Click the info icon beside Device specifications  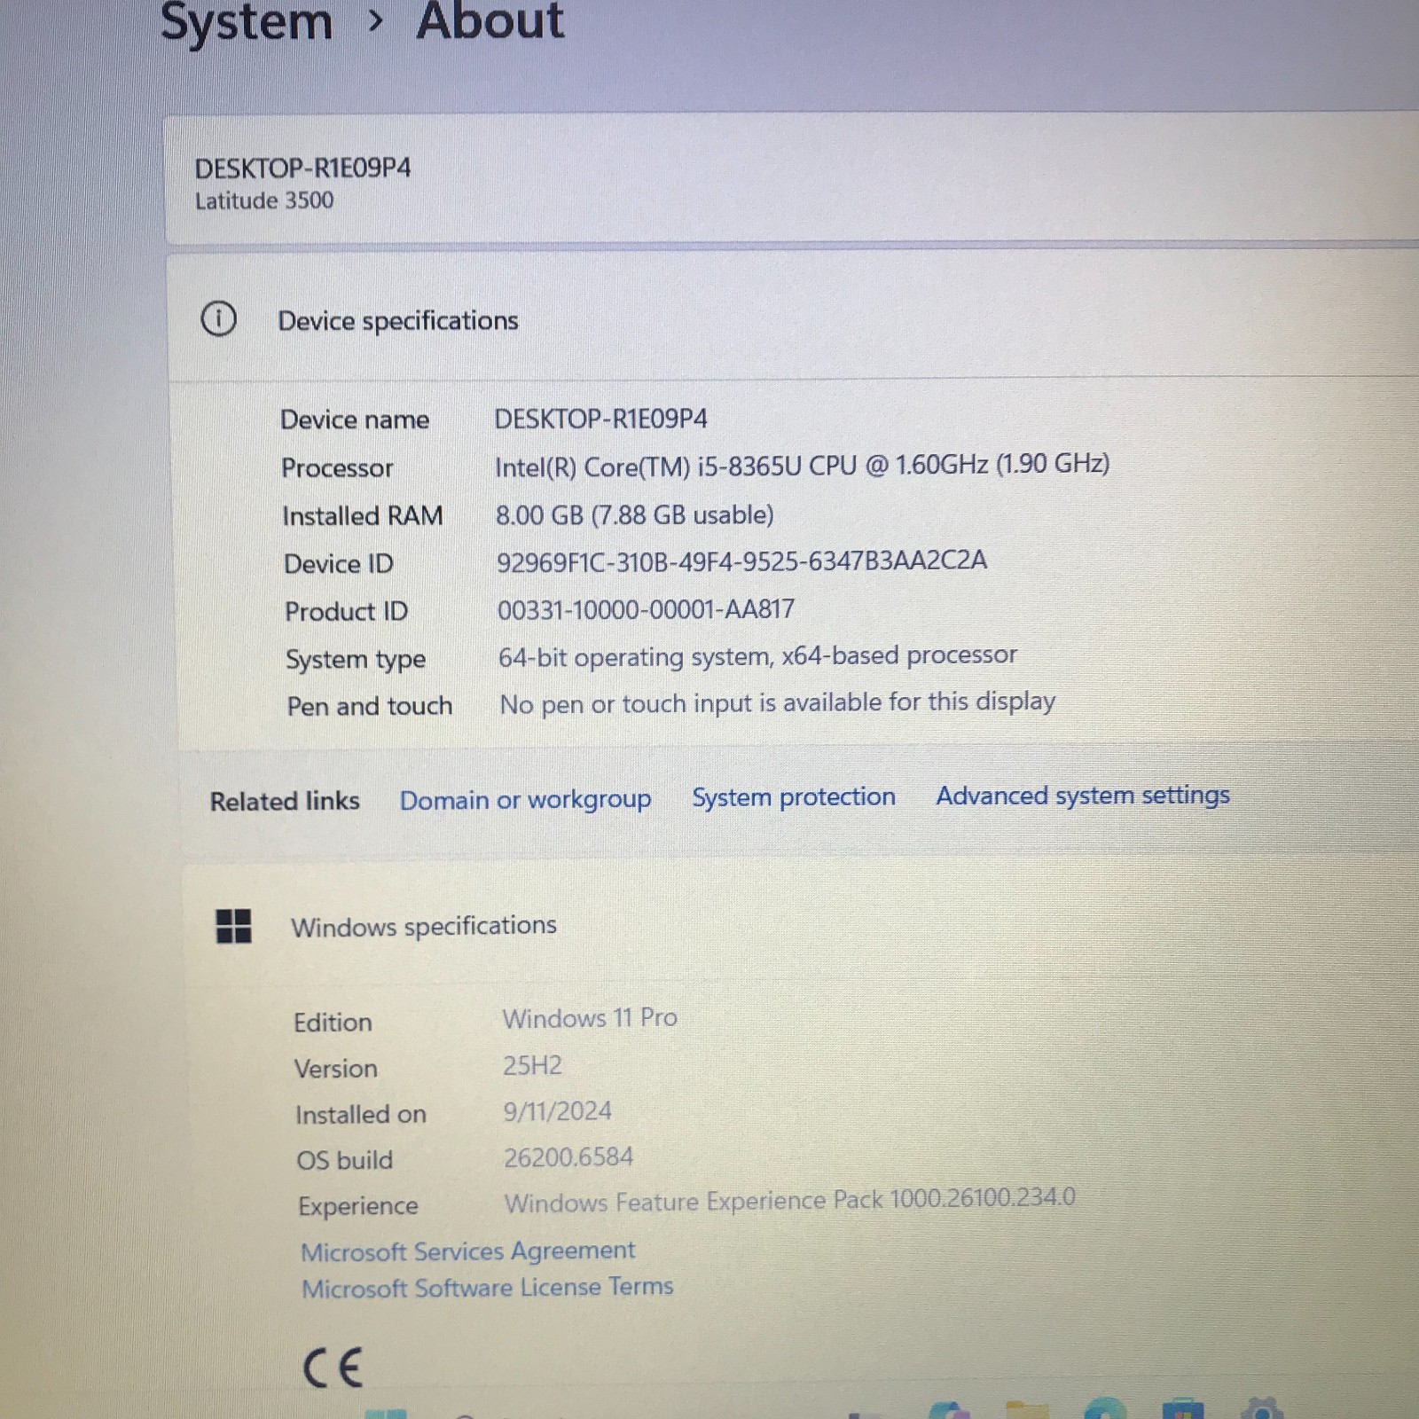pos(219,318)
